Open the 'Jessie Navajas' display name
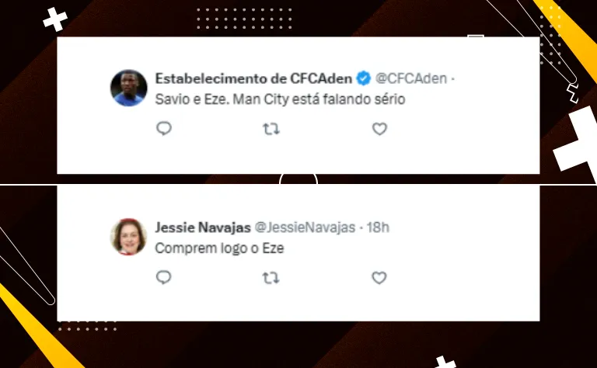Viewport: 597px width, 368px height. click(203, 227)
